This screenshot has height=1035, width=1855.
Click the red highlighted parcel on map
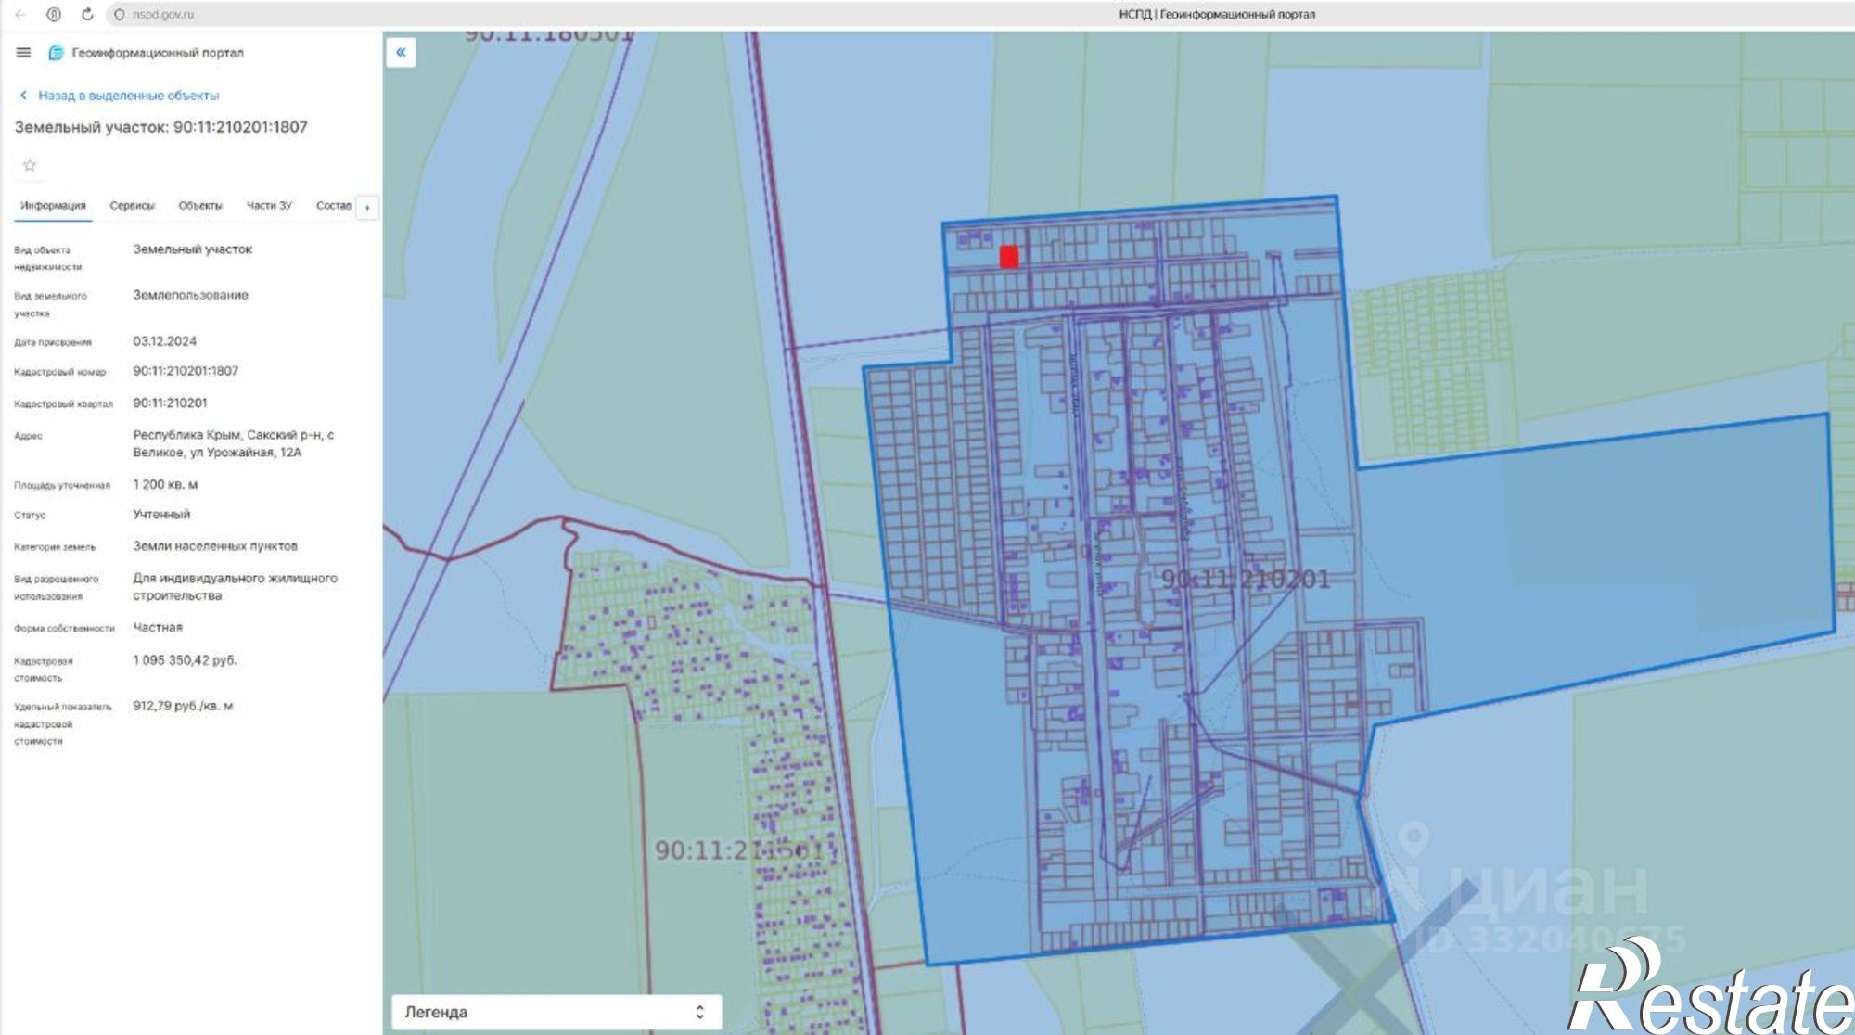click(1009, 257)
